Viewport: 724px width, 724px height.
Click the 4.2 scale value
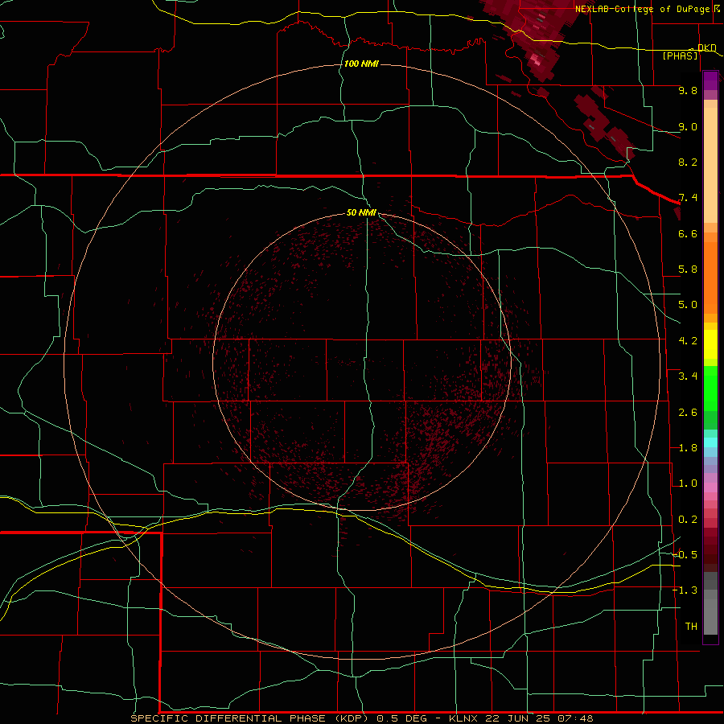point(688,341)
